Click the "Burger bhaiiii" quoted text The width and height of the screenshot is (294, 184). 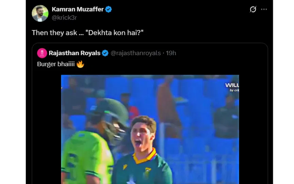pos(55,64)
